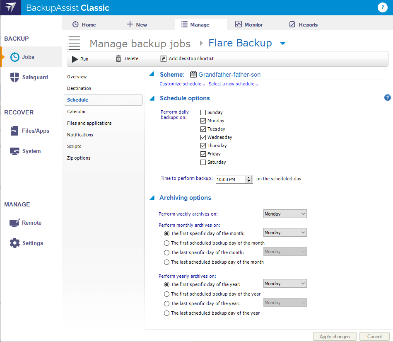The height and width of the screenshot is (342, 393).
Task: Open the Calendar section
Action: [x=77, y=112]
